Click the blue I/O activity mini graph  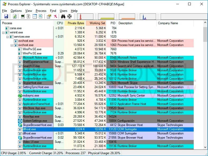coord(148,17)
